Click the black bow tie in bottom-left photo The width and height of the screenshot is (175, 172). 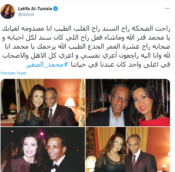(55, 167)
